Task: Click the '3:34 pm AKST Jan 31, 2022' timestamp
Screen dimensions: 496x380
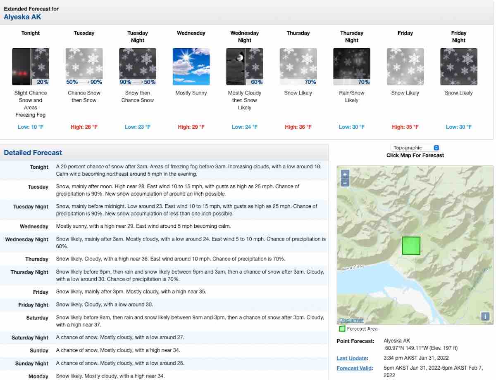Action: click(416, 358)
